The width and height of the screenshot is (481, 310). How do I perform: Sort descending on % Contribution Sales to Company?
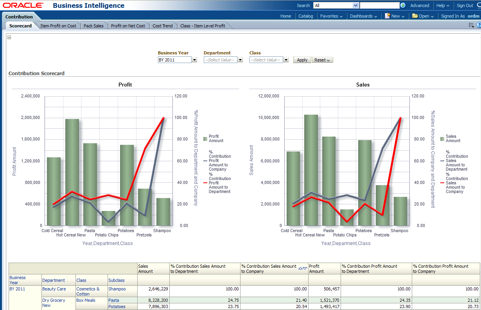[x=305, y=268]
